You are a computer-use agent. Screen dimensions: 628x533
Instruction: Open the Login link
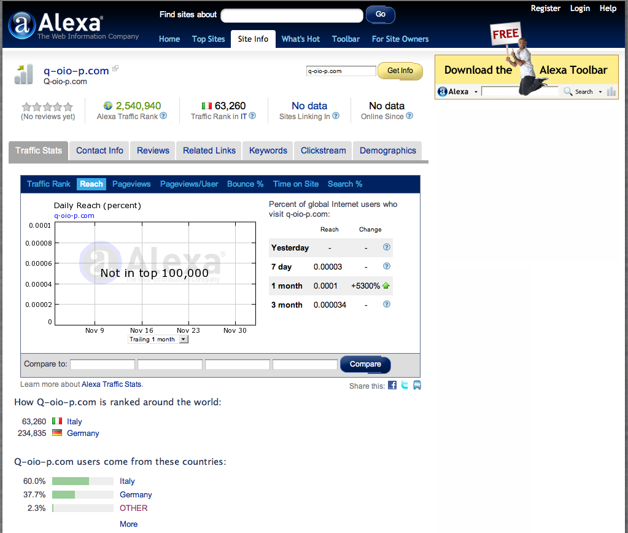point(580,8)
